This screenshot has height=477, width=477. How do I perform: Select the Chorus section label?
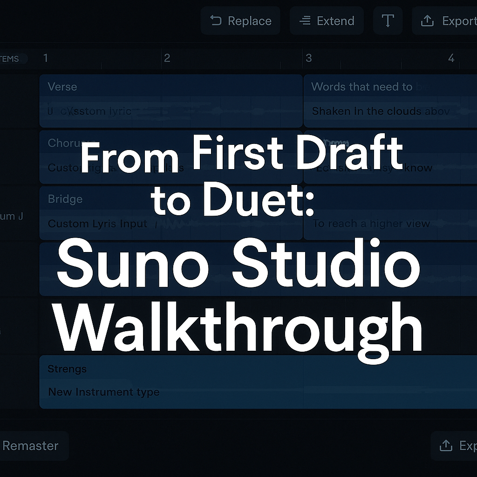65,143
